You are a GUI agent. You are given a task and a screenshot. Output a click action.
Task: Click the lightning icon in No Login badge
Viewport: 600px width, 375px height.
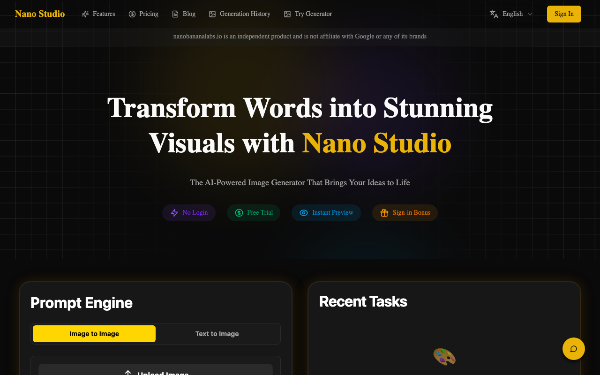point(174,213)
